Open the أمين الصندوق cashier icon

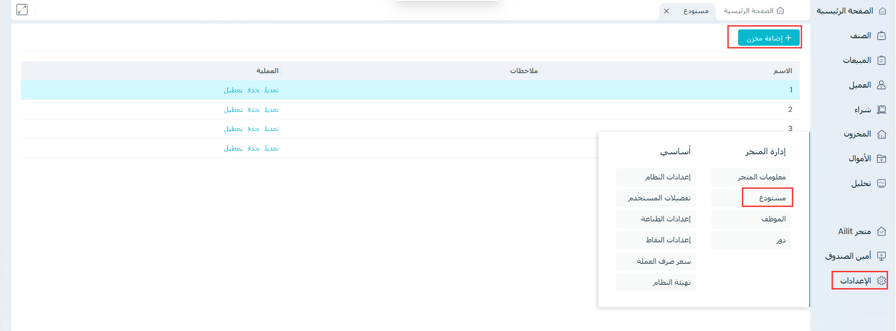point(882,256)
